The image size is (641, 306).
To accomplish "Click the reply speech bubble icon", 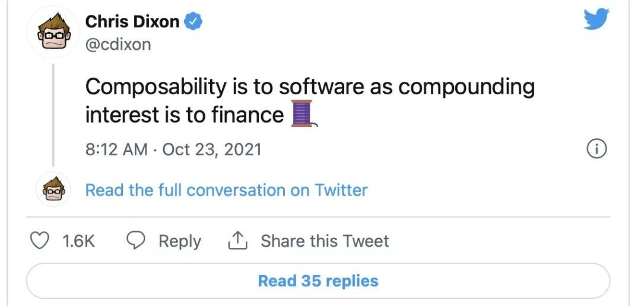I will point(137,241).
